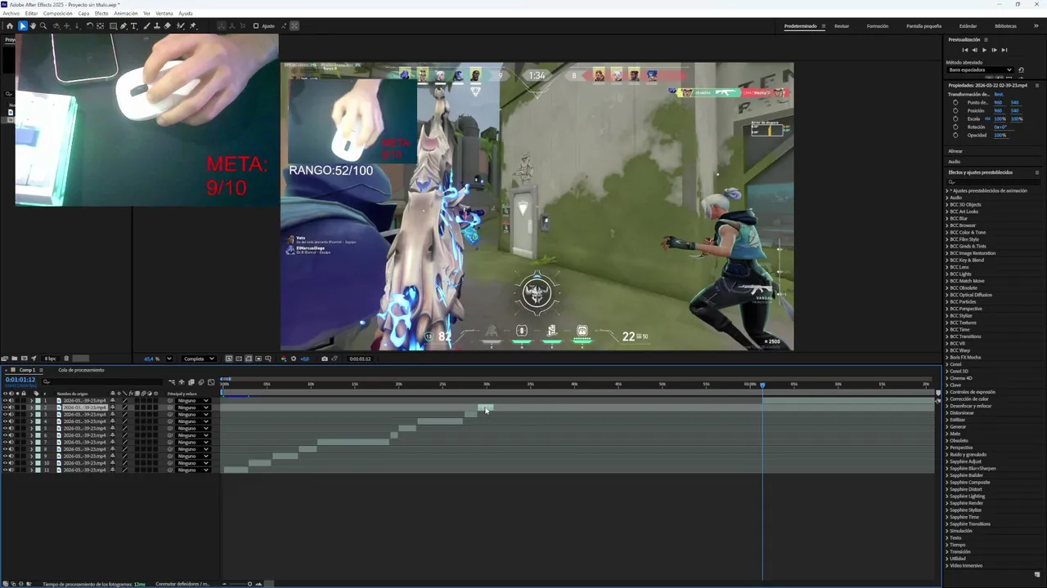Click the 8 bpc color depth button

coord(51,359)
